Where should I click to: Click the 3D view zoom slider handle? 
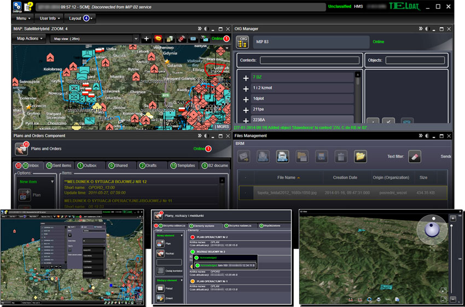[451, 226]
